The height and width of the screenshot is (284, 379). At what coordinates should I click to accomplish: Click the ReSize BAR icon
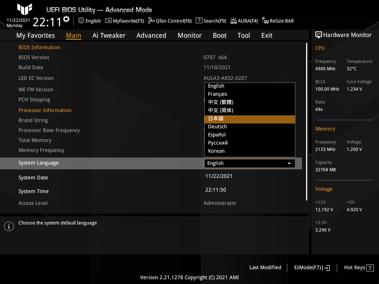point(265,21)
